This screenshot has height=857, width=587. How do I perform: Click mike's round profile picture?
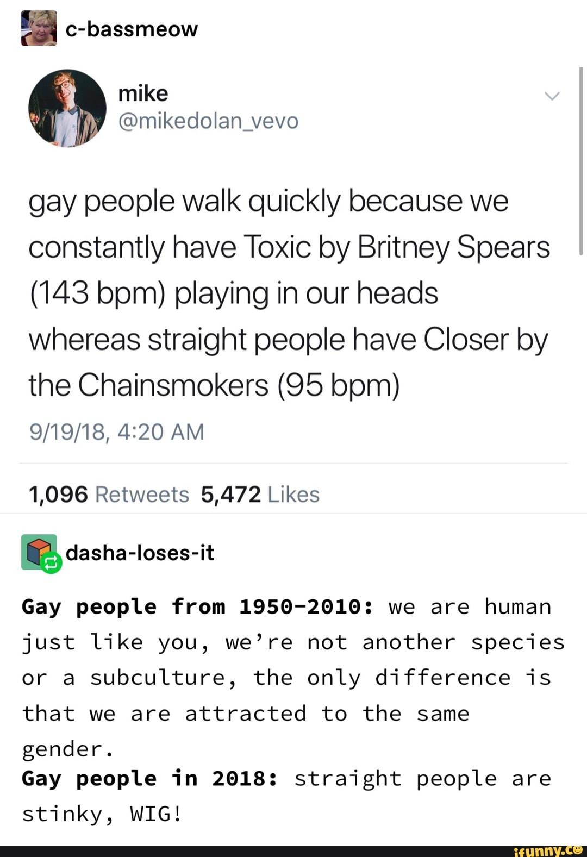point(67,108)
